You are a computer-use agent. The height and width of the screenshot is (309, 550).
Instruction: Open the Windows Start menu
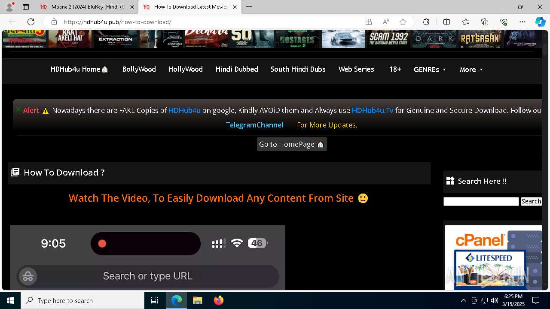coord(10,300)
